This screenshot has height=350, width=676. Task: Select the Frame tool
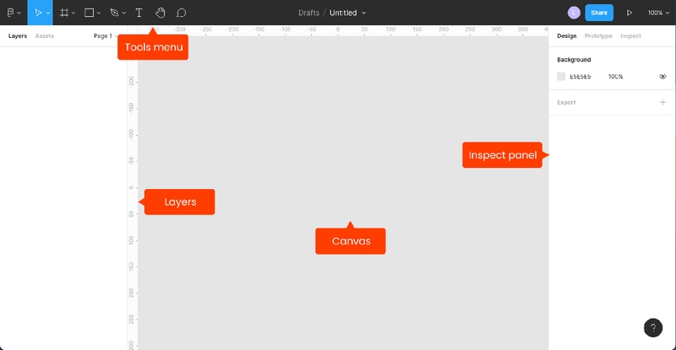(64, 13)
